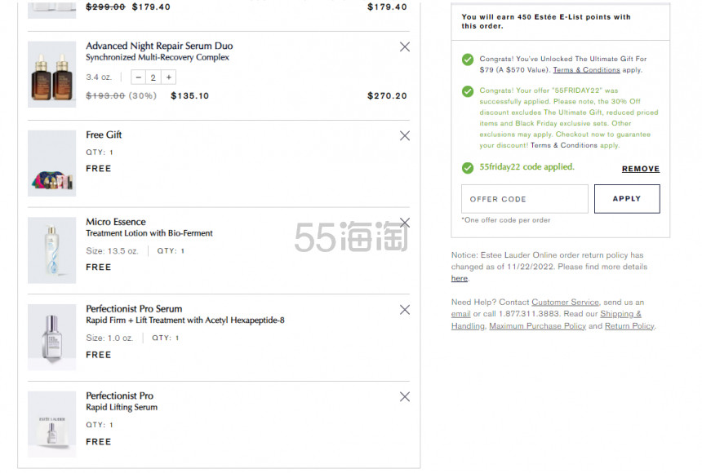This screenshot has width=702, height=473.
Task: Click the E-List points earning notice
Action: (x=546, y=21)
